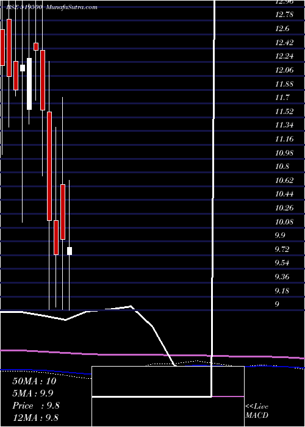Click the 9.36 price axis label
The image size is (305, 427).
[282, 277]
